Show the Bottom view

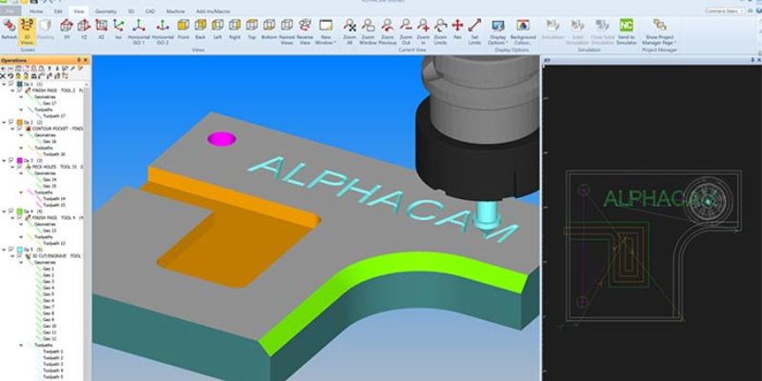click(x=269, y=29)
